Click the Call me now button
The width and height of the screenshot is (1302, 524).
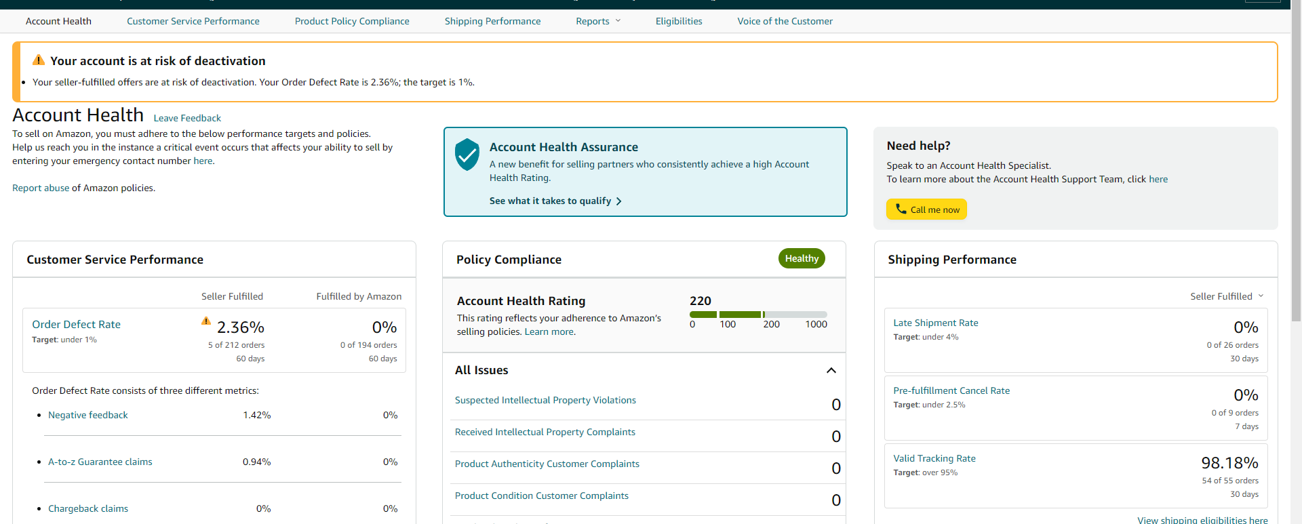click(926, 209)
